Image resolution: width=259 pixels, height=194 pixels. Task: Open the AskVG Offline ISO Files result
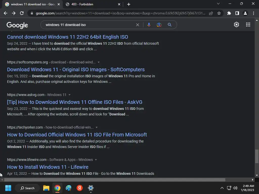coord(75,102)
